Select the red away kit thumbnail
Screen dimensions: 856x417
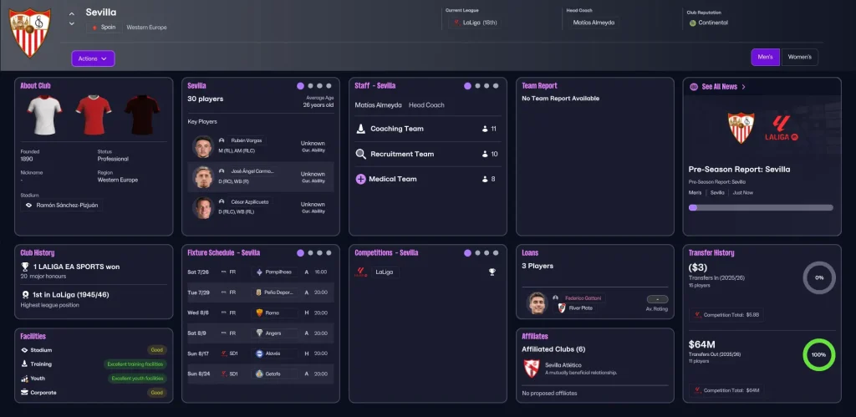coord(94,115)
